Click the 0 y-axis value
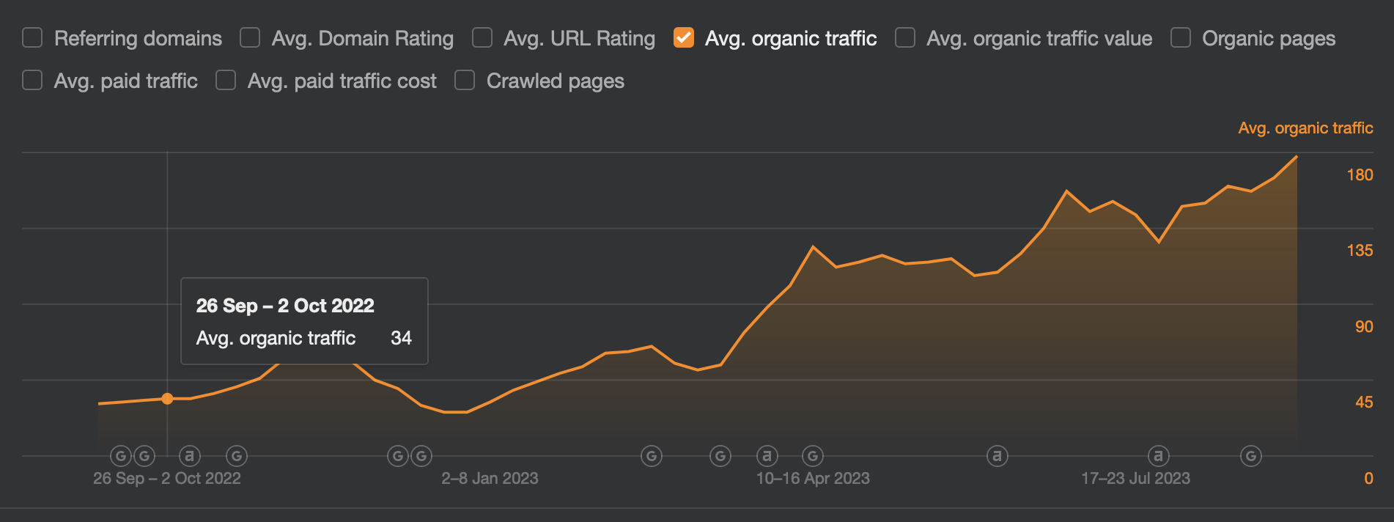Screen dimensions: 1394x522 pyautogui.click(x=1368, y=479)
